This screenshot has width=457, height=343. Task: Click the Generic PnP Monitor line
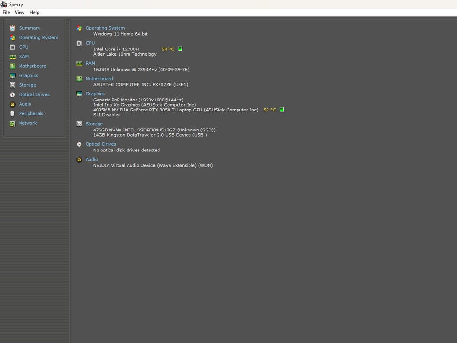[138, 100]
